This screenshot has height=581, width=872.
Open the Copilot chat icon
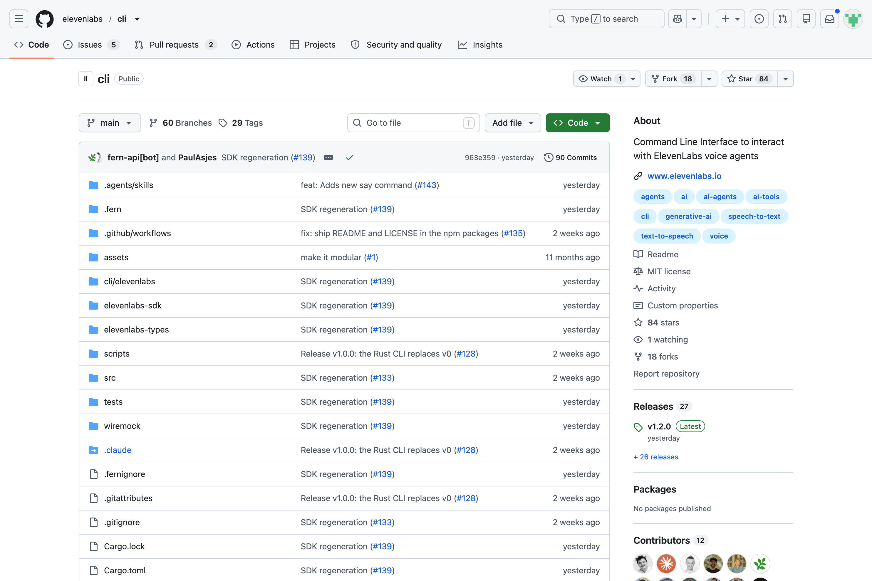[x=678, y=19]
